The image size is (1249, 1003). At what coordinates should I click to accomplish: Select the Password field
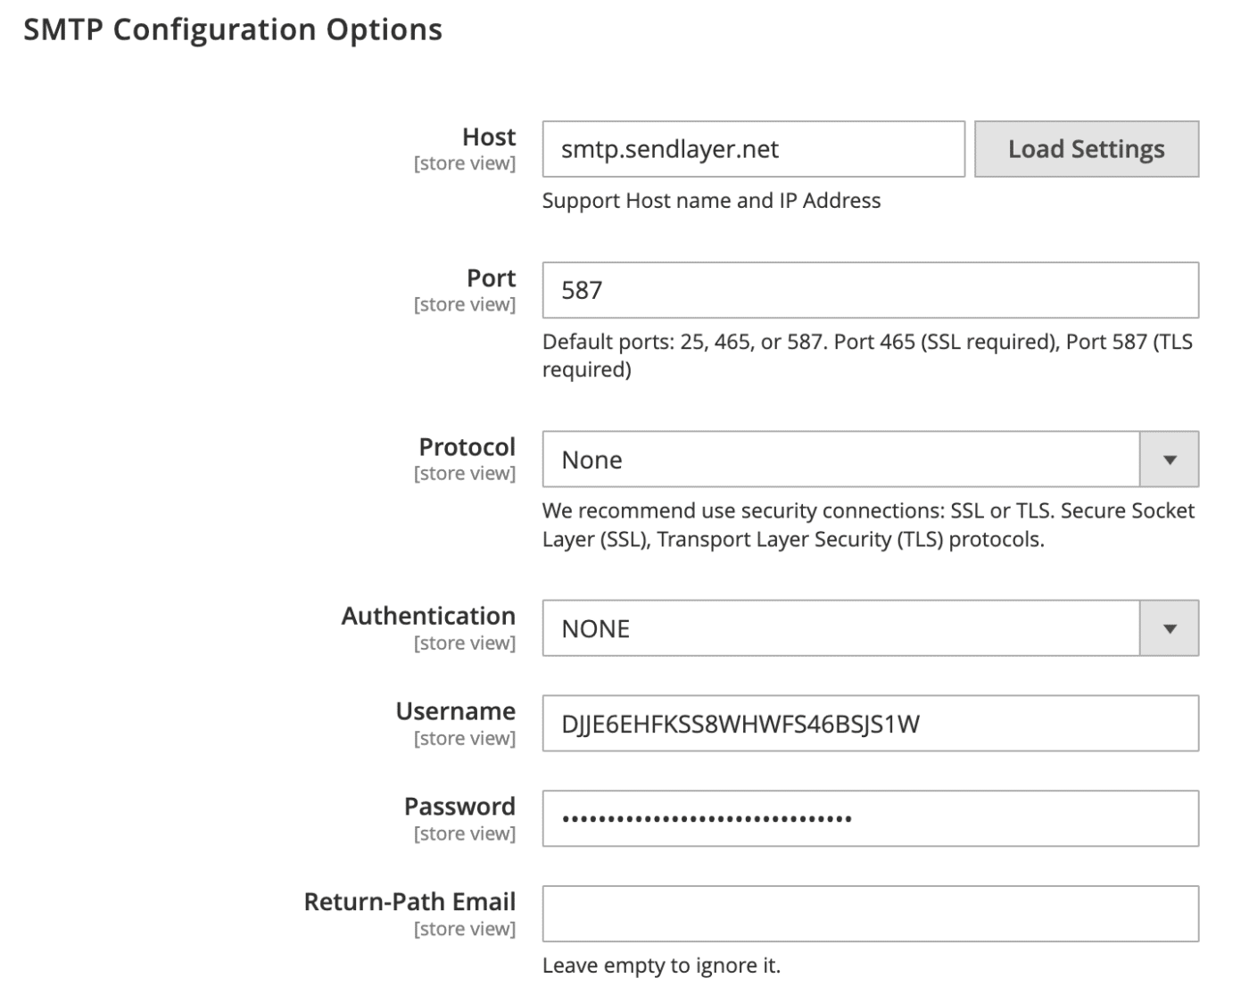tap(870, 818)
